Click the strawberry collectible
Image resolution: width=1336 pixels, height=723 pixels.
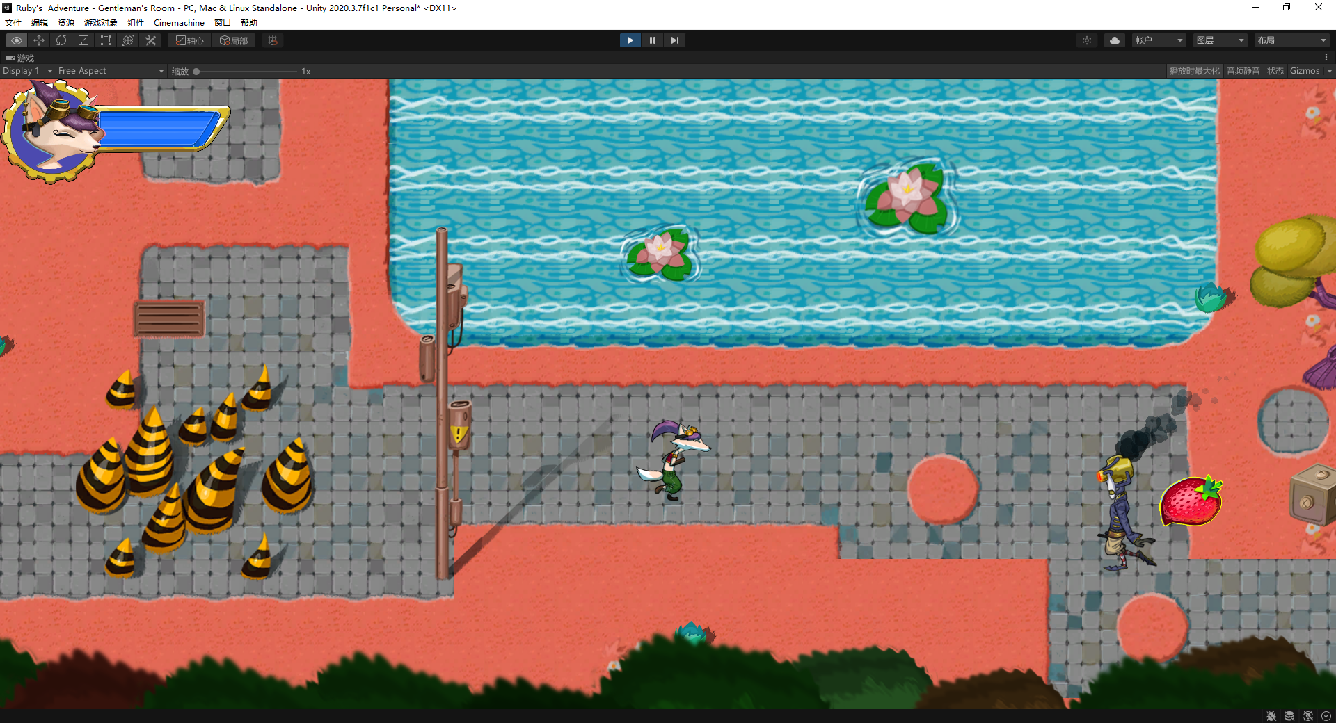[x=1191, y=501]
